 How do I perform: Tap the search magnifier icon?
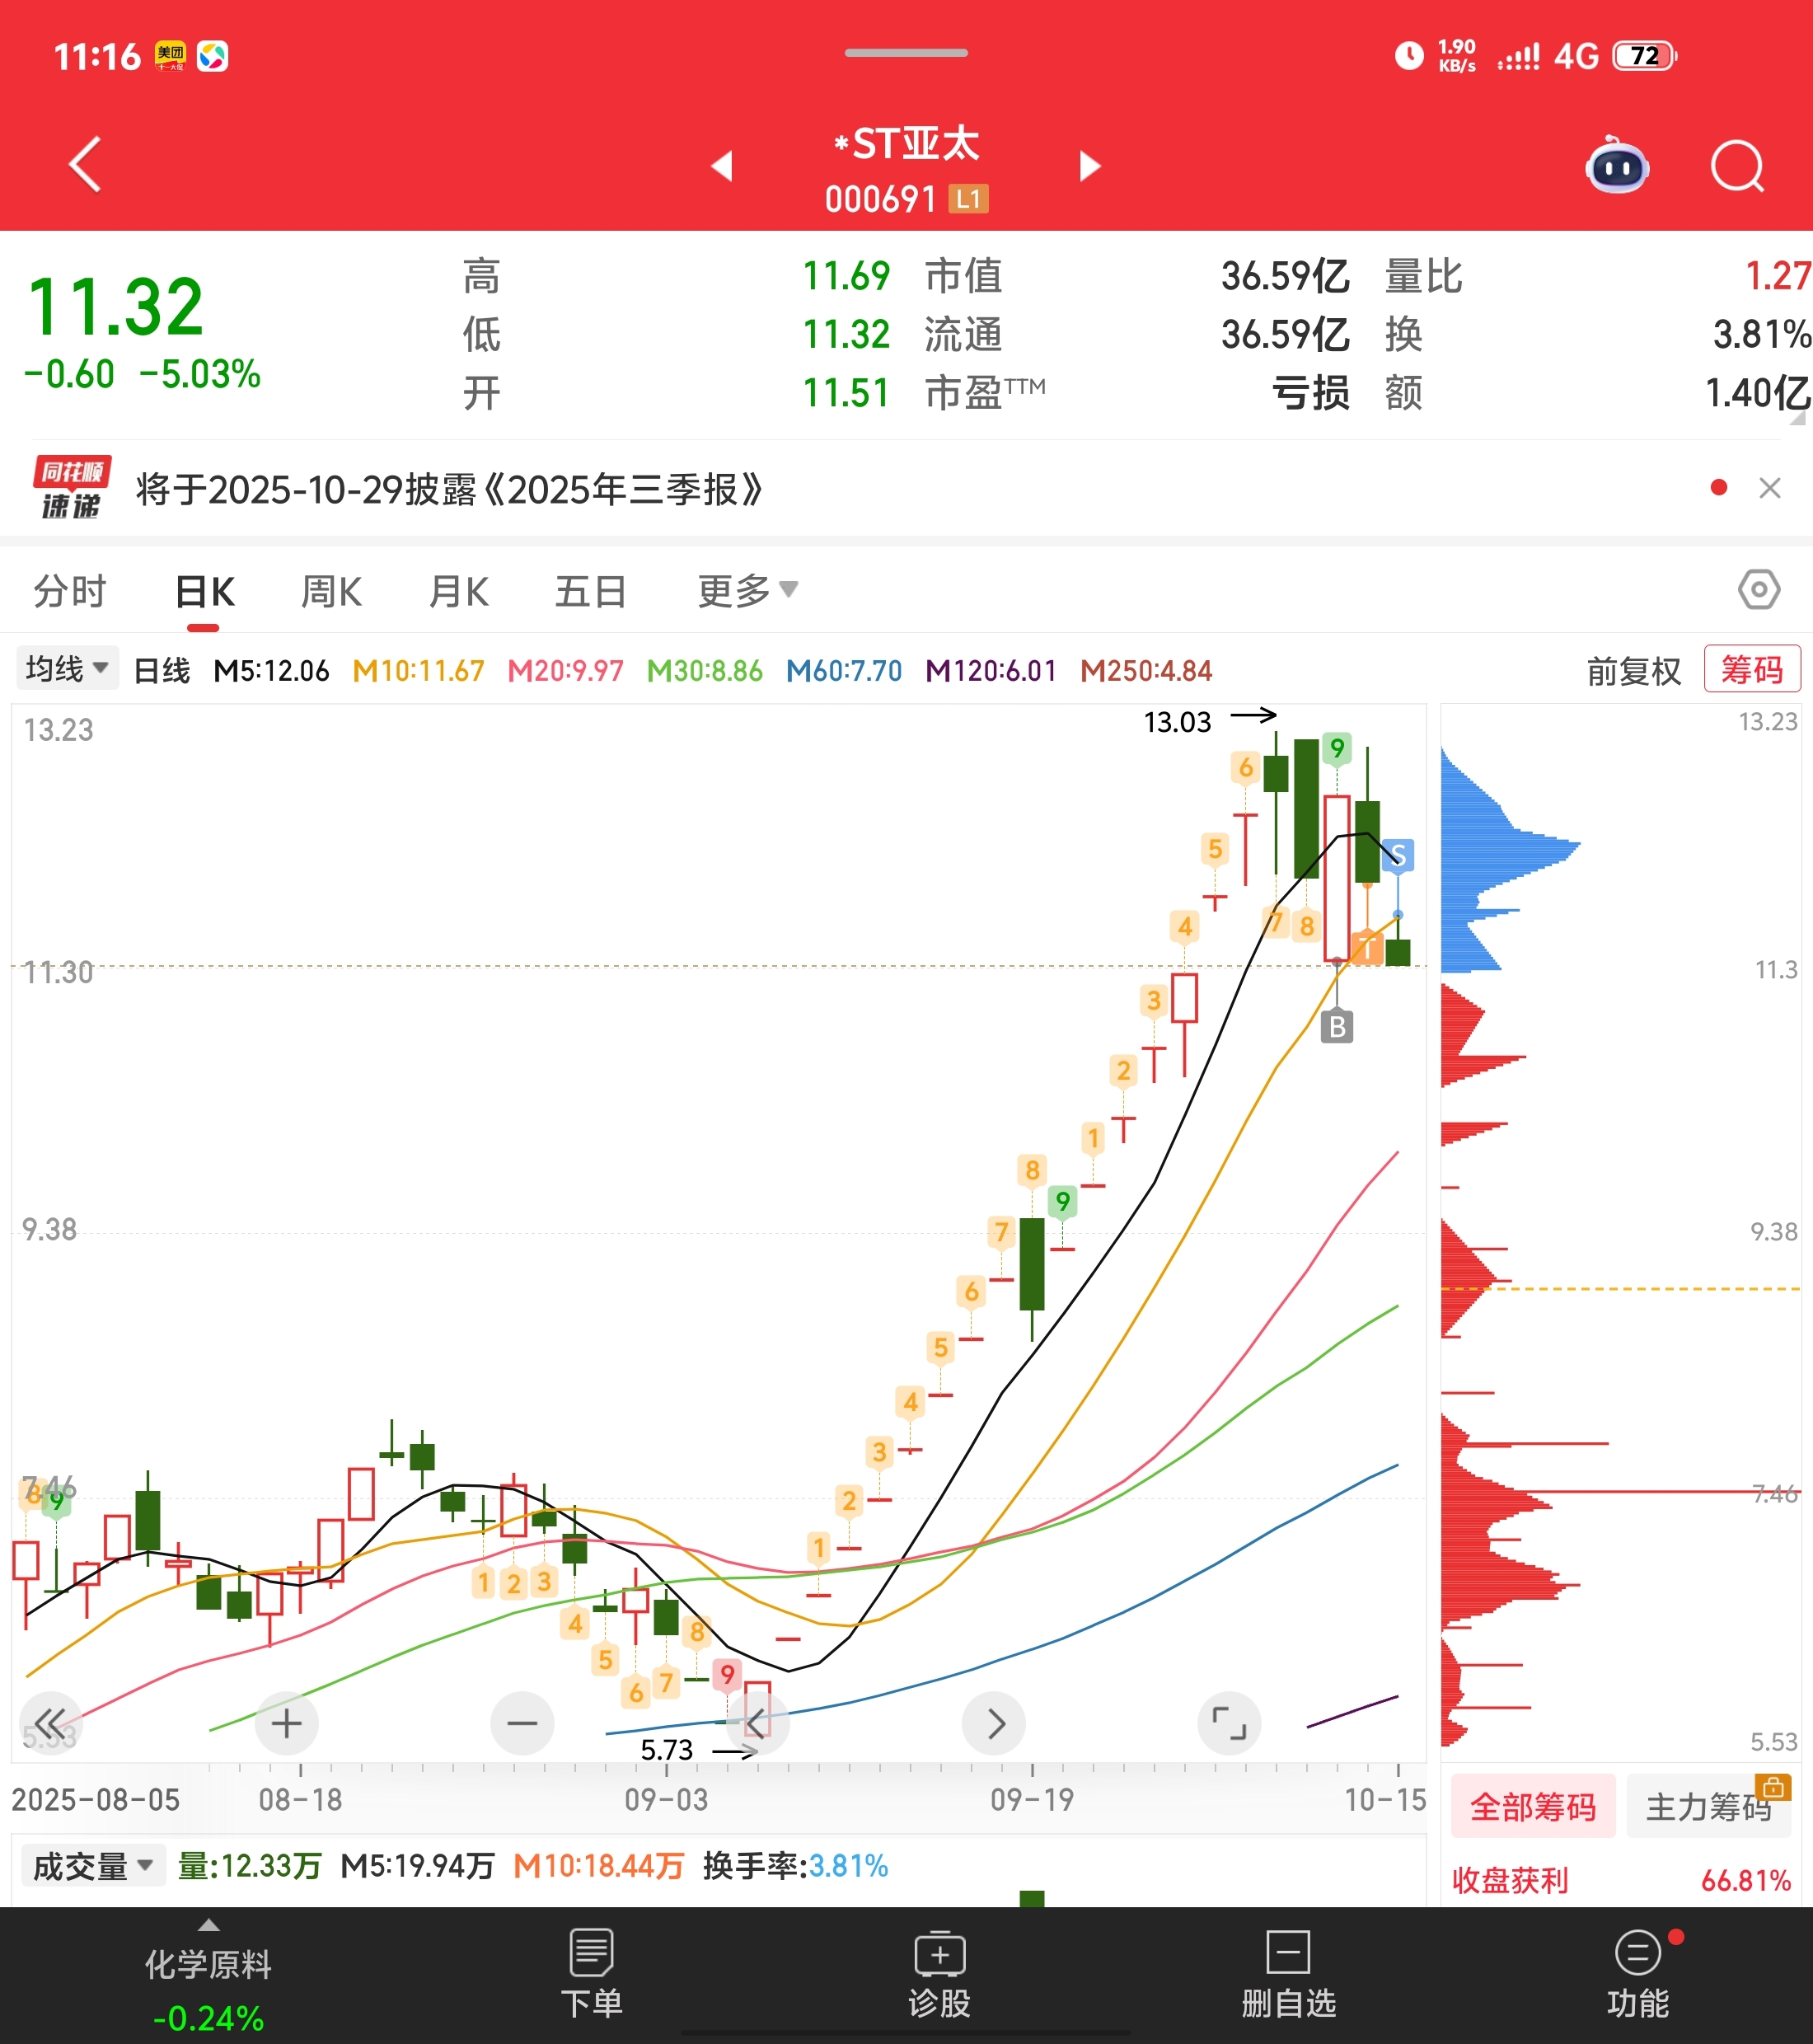pyautogui.click(x=1737, y=166)
